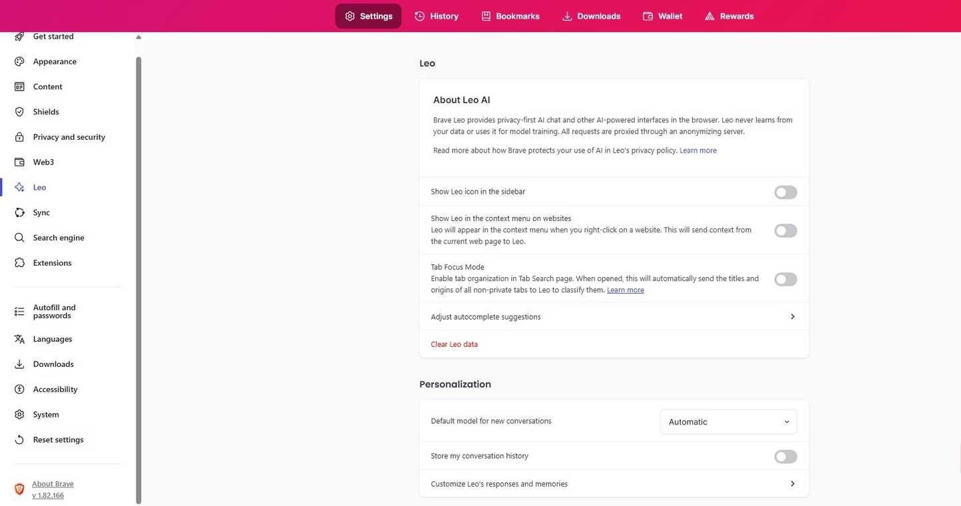Enable Leo in the website context menu

pos(787,230)
